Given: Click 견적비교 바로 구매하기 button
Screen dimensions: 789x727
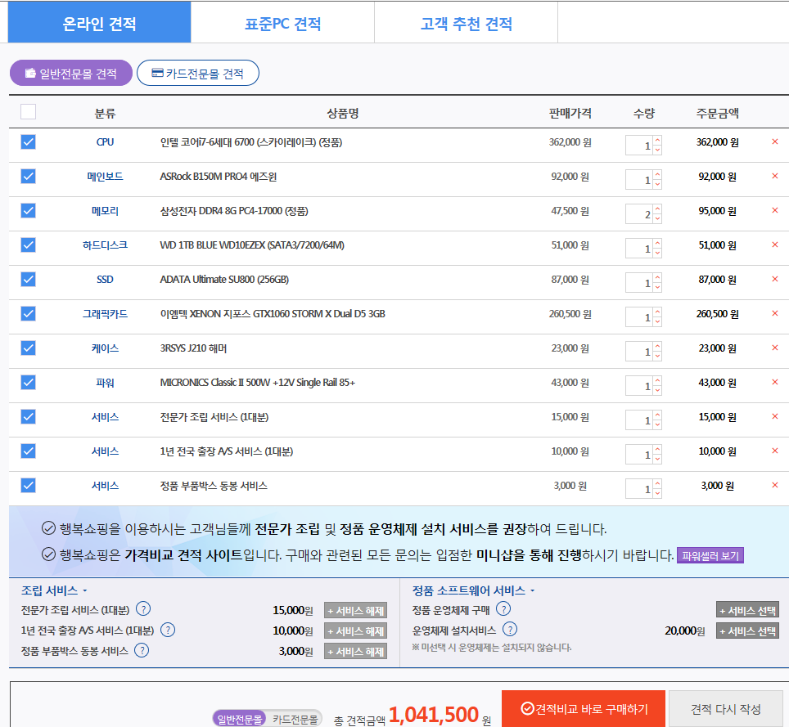Looking at the screenshot, I should click(582, 708).
